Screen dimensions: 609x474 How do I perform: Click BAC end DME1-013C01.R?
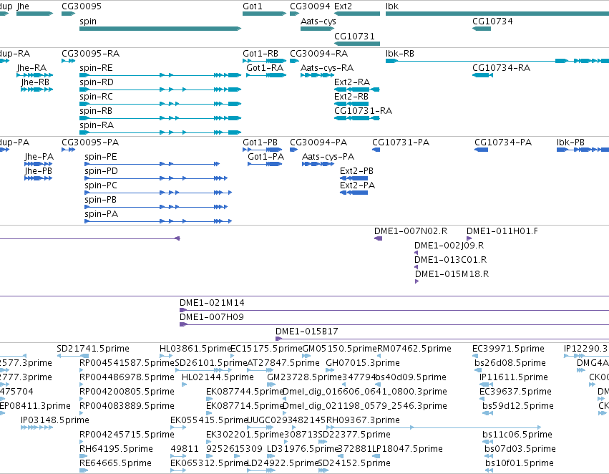point(416,267)
